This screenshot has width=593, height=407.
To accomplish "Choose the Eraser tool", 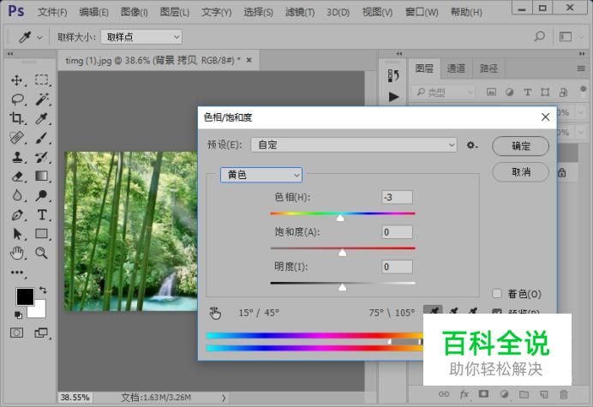I will pyautogui.click(x=16, y=177).
